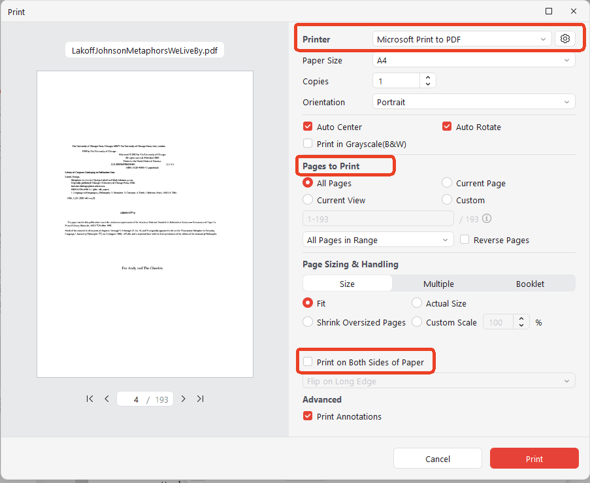Switch to the Size tab
The width and height of the screenshot is (590, 483).
click(x=347, y=284)
